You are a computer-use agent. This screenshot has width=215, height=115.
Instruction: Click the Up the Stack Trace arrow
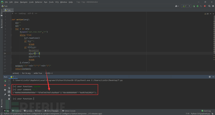[9, 81]
